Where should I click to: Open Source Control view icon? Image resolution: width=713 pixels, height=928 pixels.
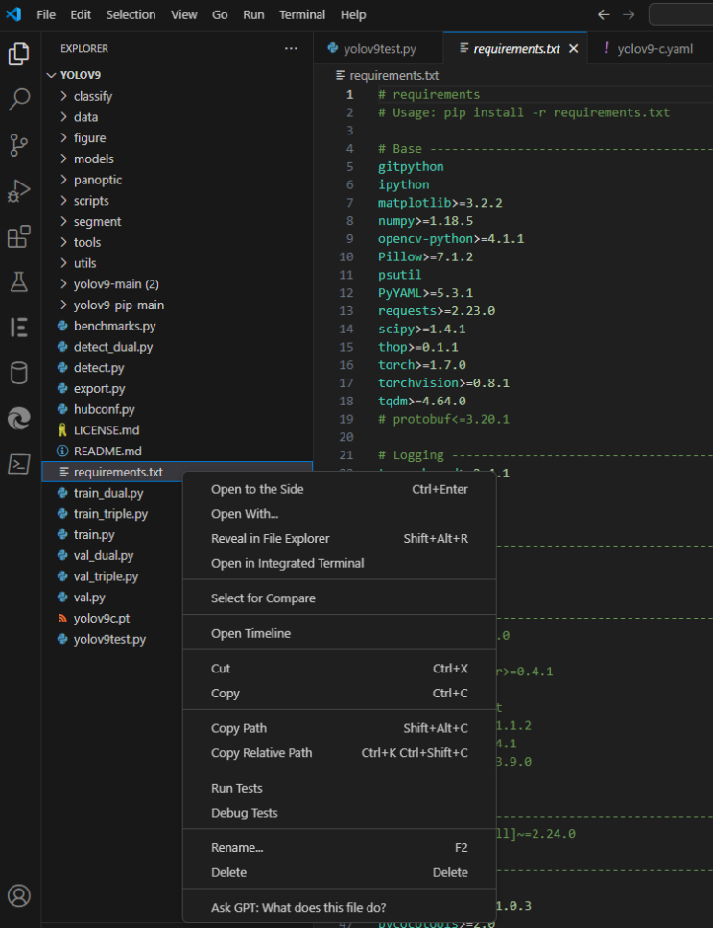19,145
